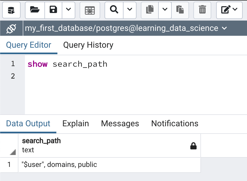This screenshot has width=247, height=181.
Task: Save the query with the floppy disk icon
Action: point(53,10)
